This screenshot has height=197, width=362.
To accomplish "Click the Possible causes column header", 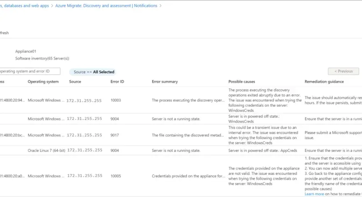I will 242,82.
